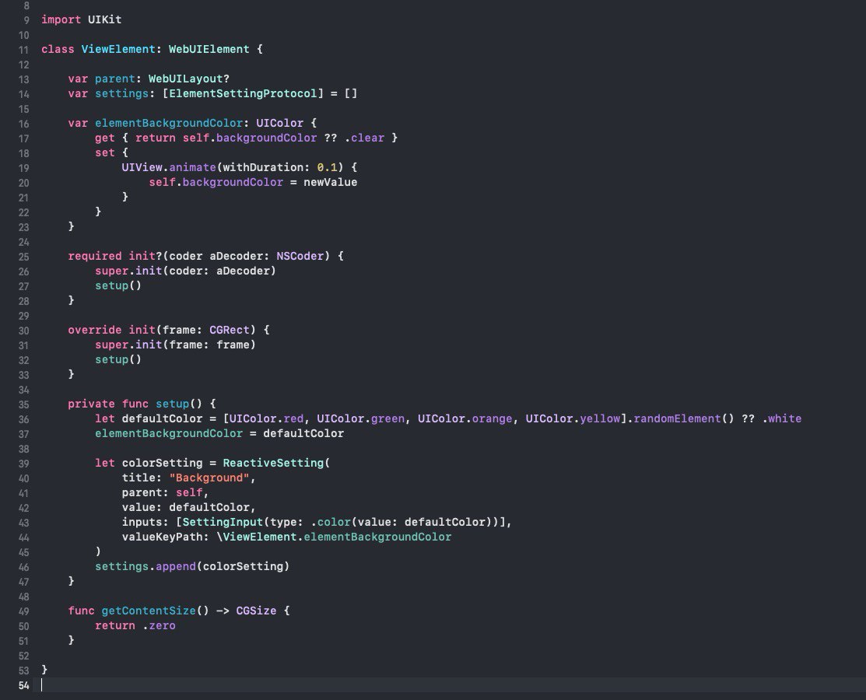
Task: Click 'WebUILayout?' type on the parent line
Action: [189, 79]
